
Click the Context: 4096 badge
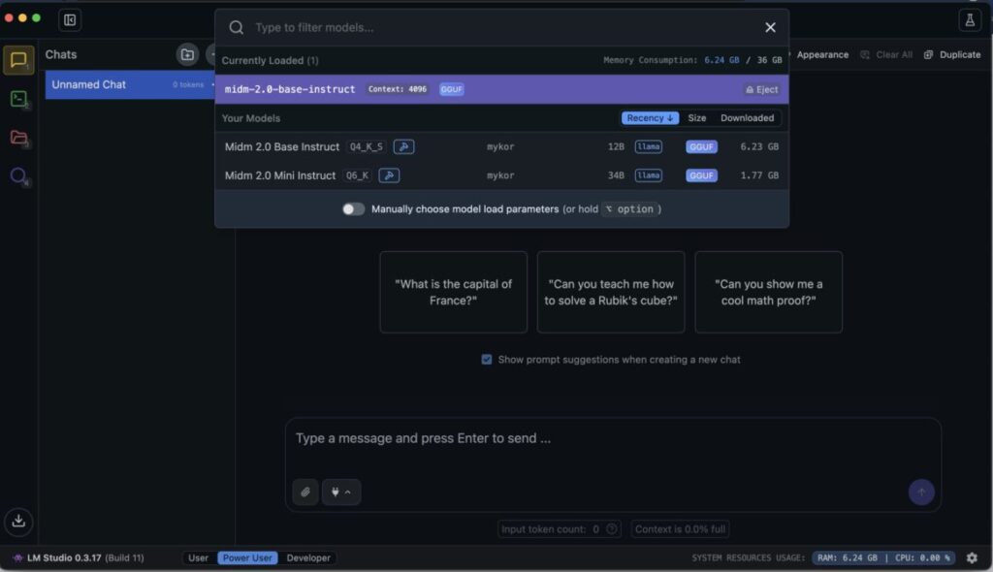pyautogui.click(x=397, y=89)
